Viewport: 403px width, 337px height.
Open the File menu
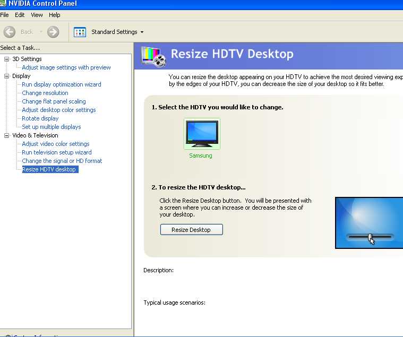4,15
